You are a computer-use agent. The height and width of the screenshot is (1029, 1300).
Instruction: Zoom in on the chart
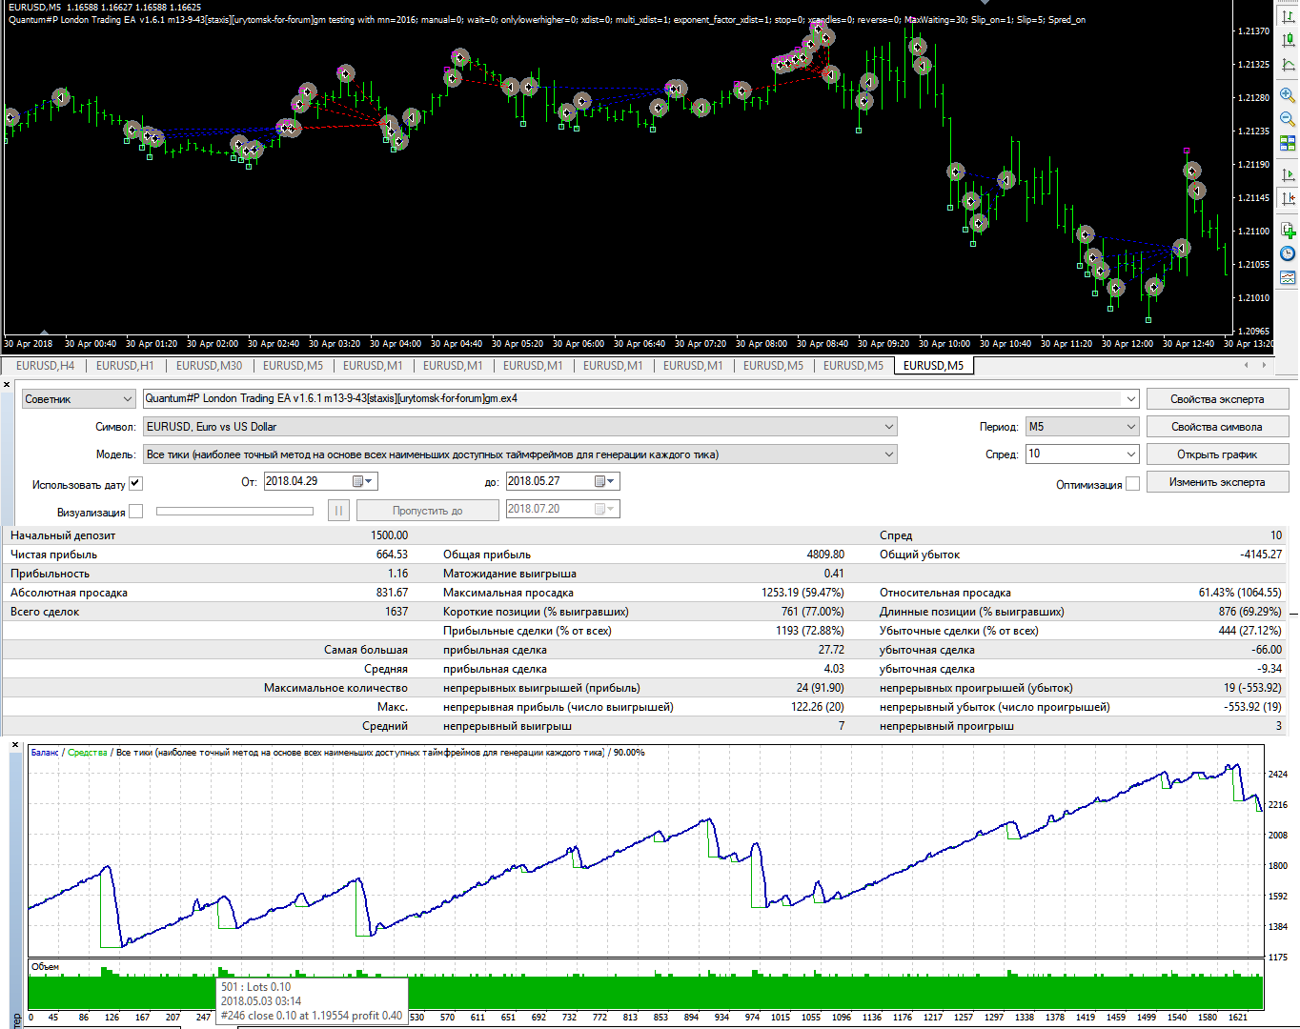(1288, 95)
